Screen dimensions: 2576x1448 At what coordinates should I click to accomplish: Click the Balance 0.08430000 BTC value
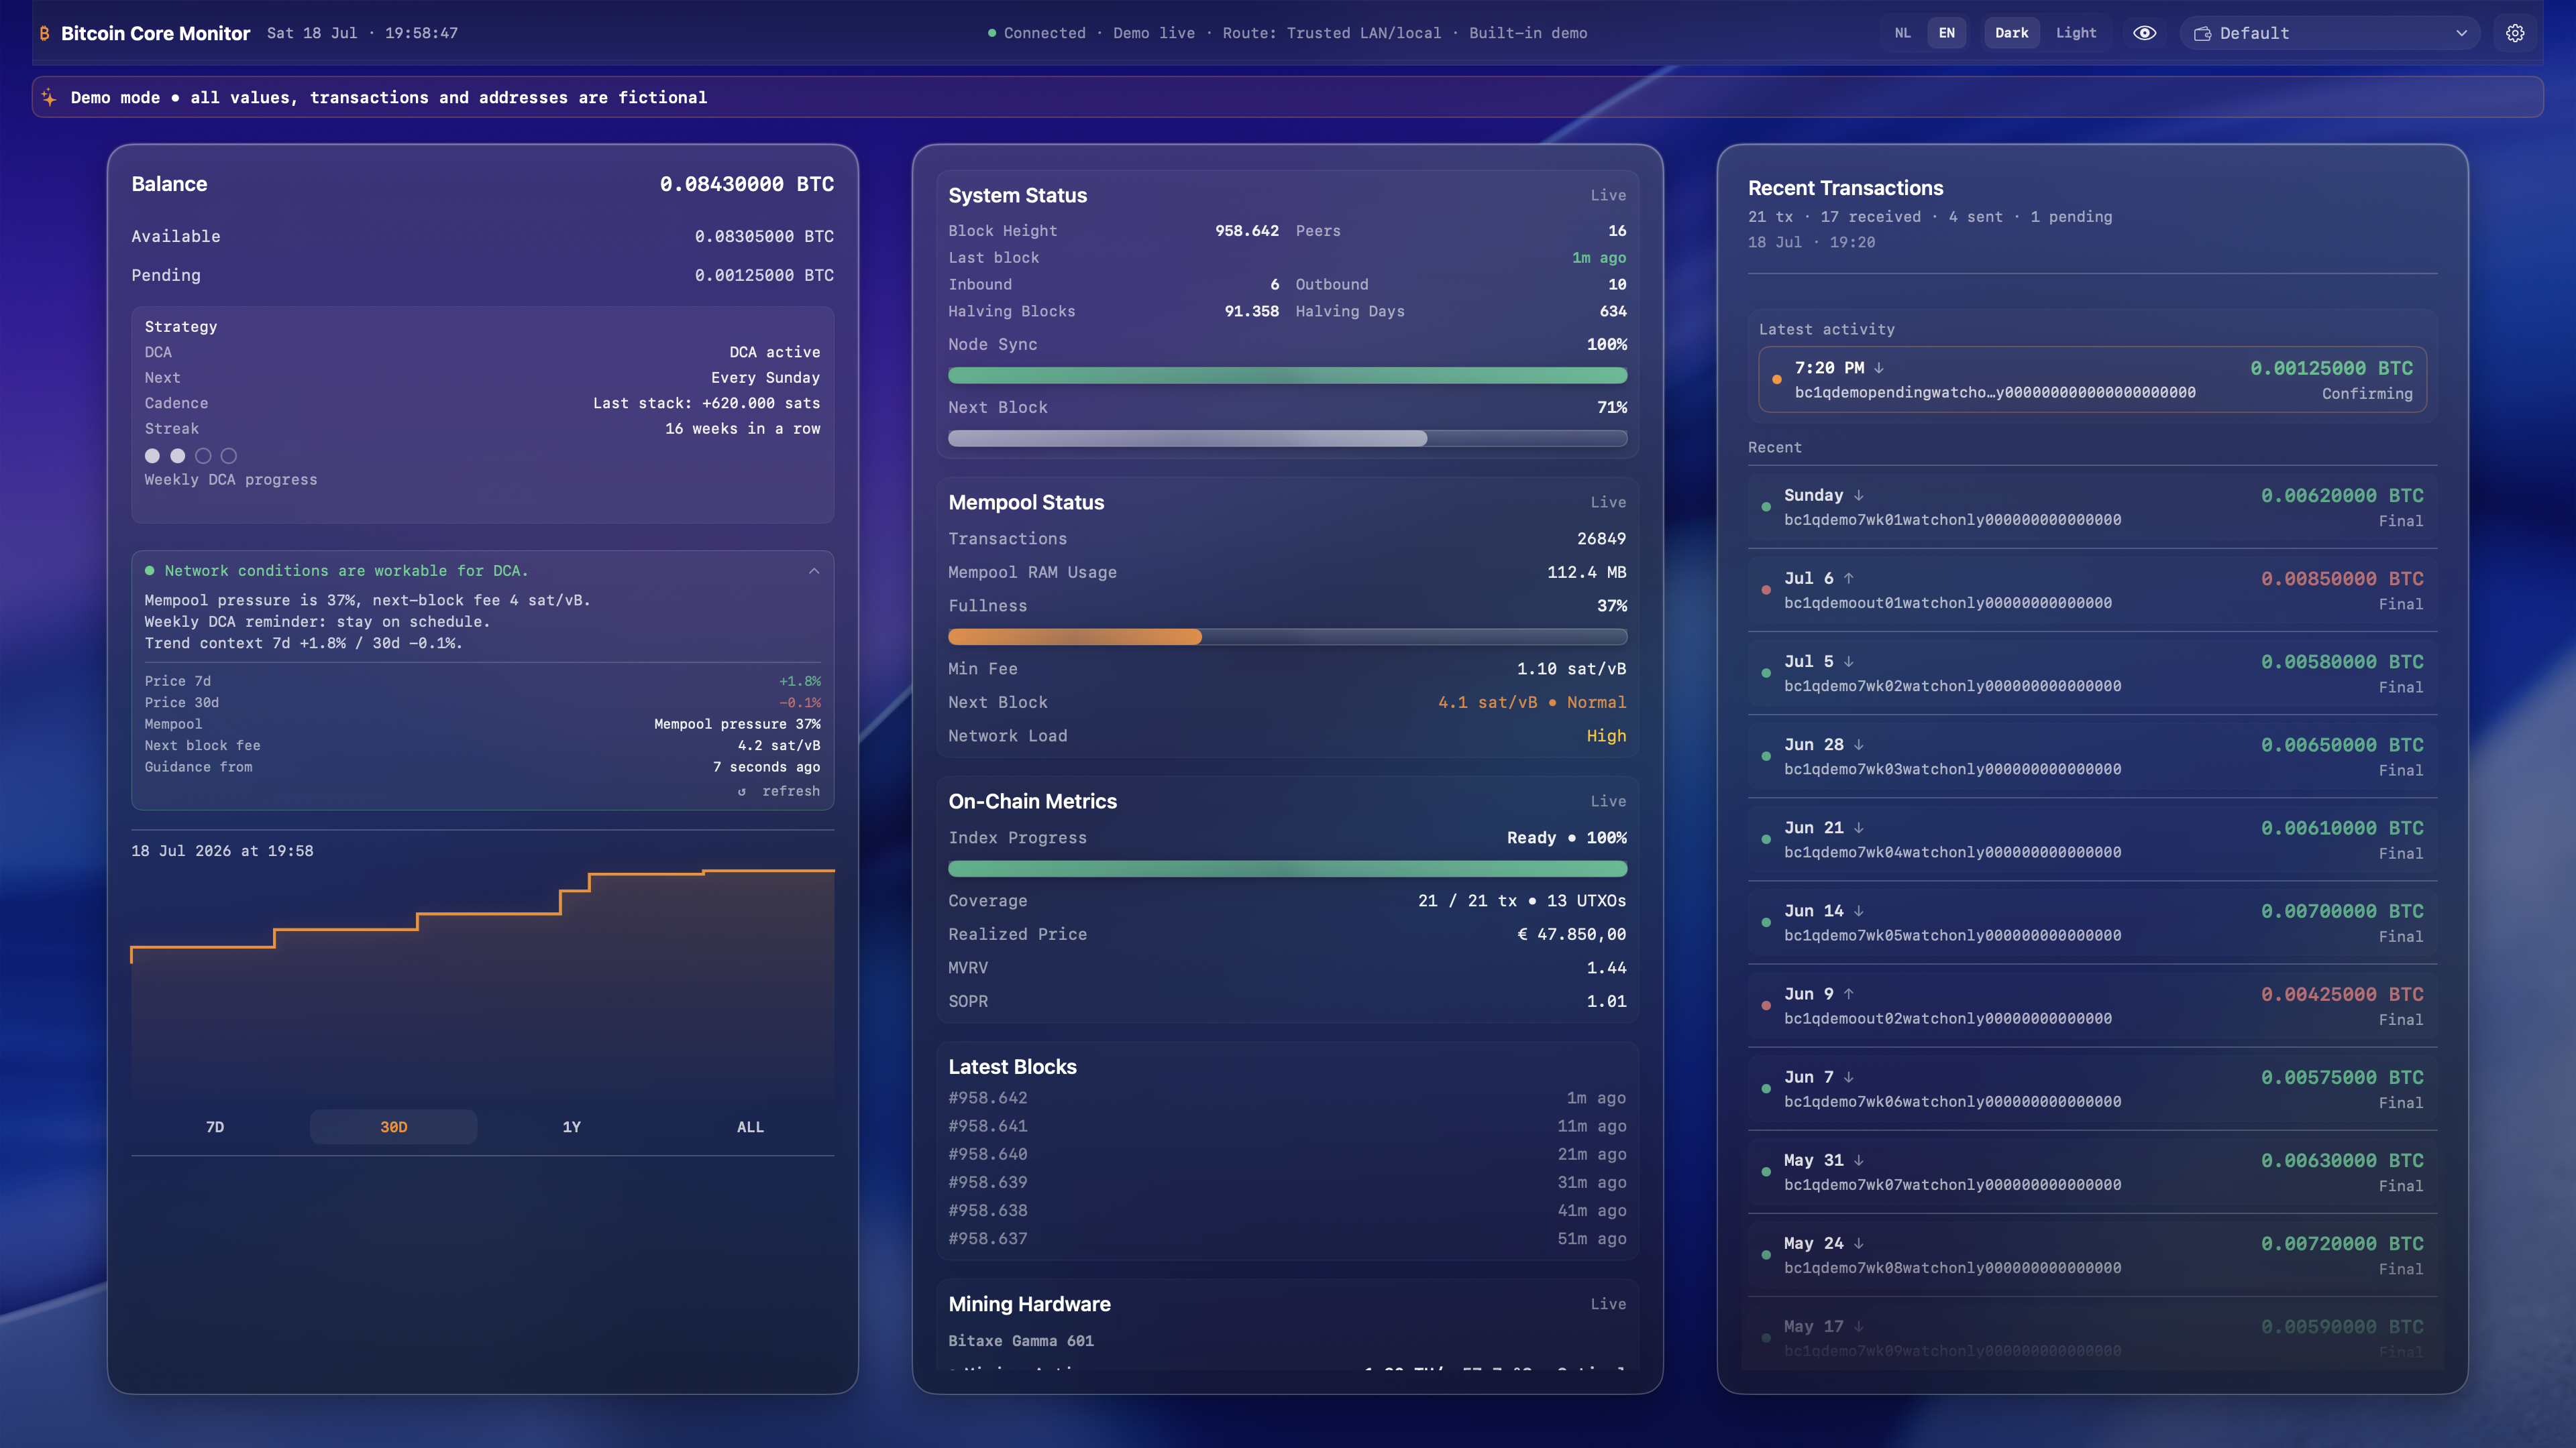click(x=746, y=184)
